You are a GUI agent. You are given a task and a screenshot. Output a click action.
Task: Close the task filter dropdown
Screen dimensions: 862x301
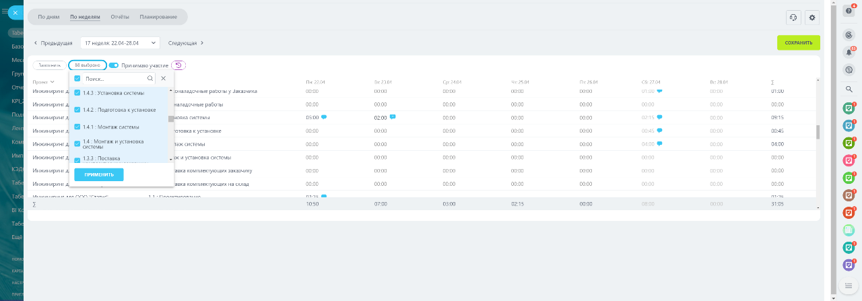click(163, 78)
